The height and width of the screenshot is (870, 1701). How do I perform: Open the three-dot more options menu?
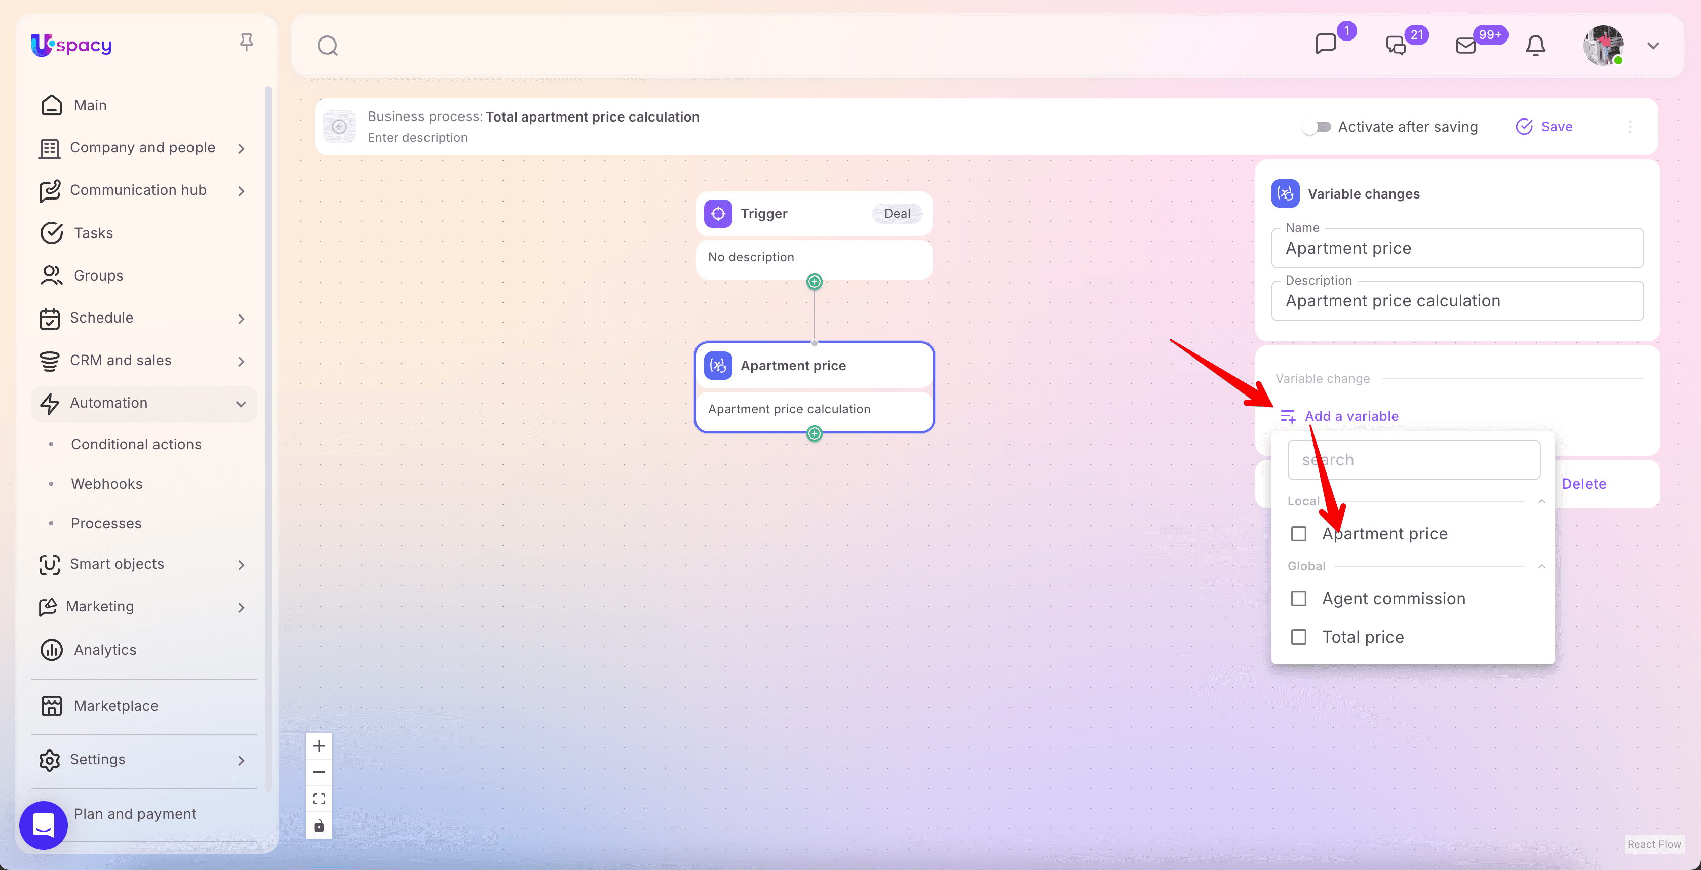(x=1630, y=127)
